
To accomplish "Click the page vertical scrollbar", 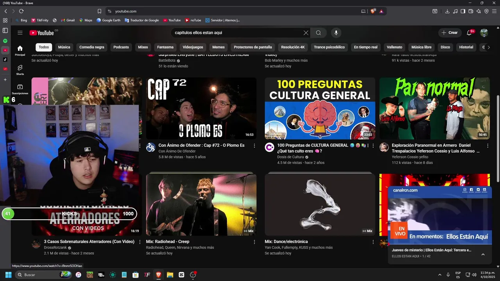I will [x=498, y=139].
